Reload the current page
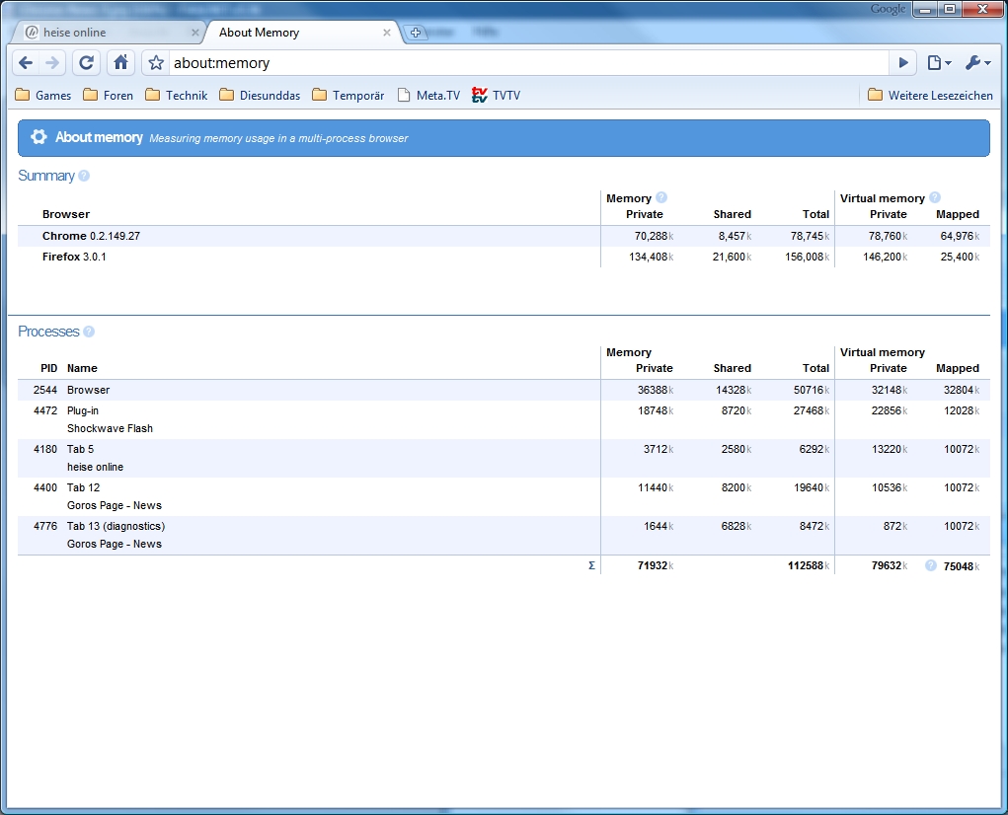This screenshot has width=1008, height=815. coord(86,63)
